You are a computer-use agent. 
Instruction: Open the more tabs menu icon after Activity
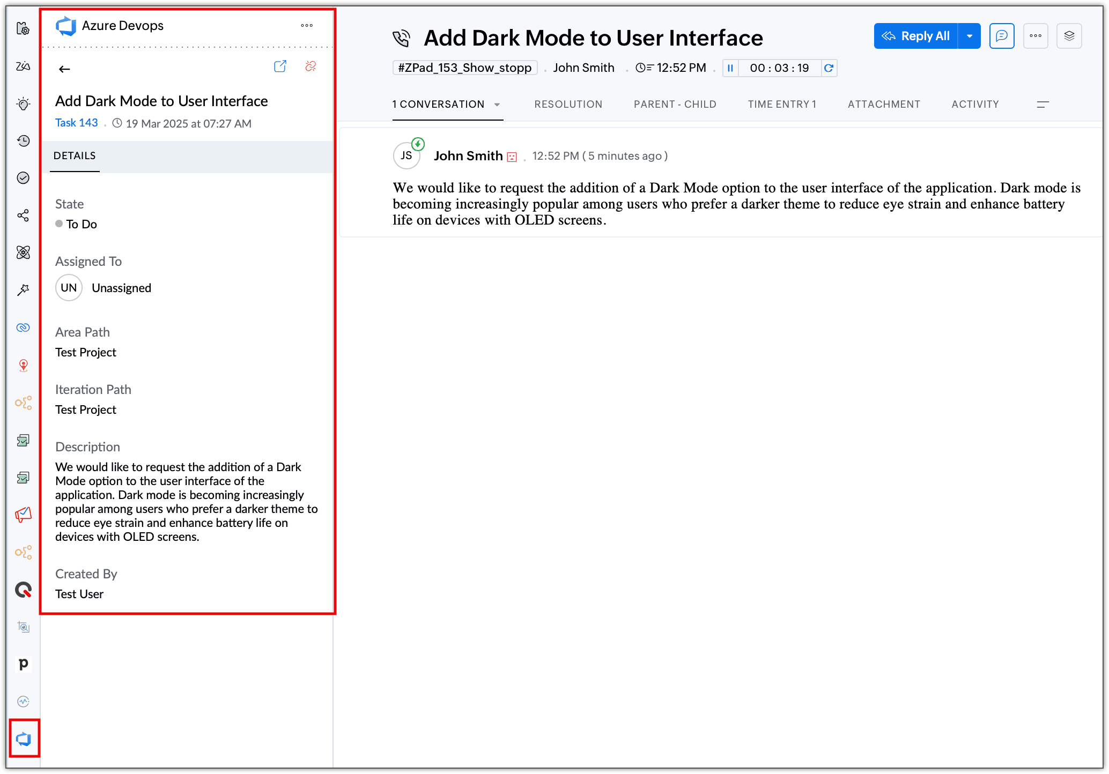[1043, 105]
